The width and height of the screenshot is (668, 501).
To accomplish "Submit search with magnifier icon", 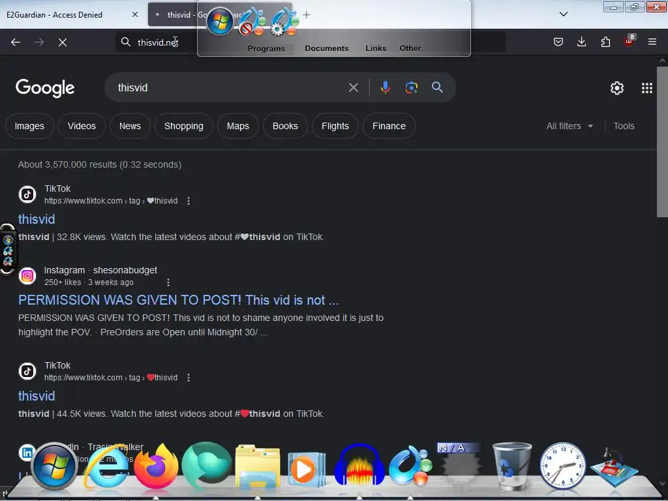I will 437,87.
